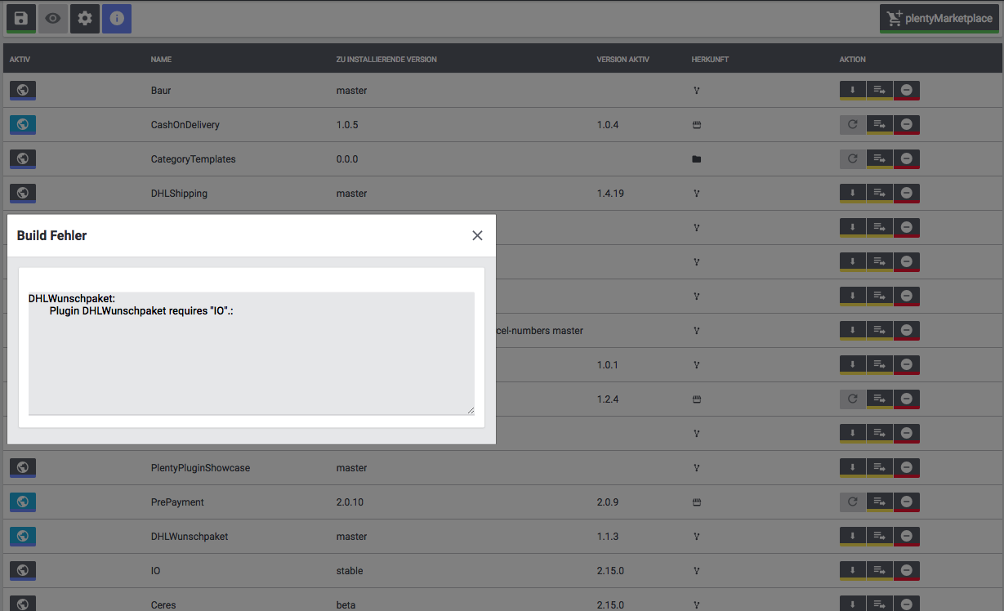Toggle the active globe for DHLShipping
This screenshot has width=1004, height=611.
click(23, 194)
